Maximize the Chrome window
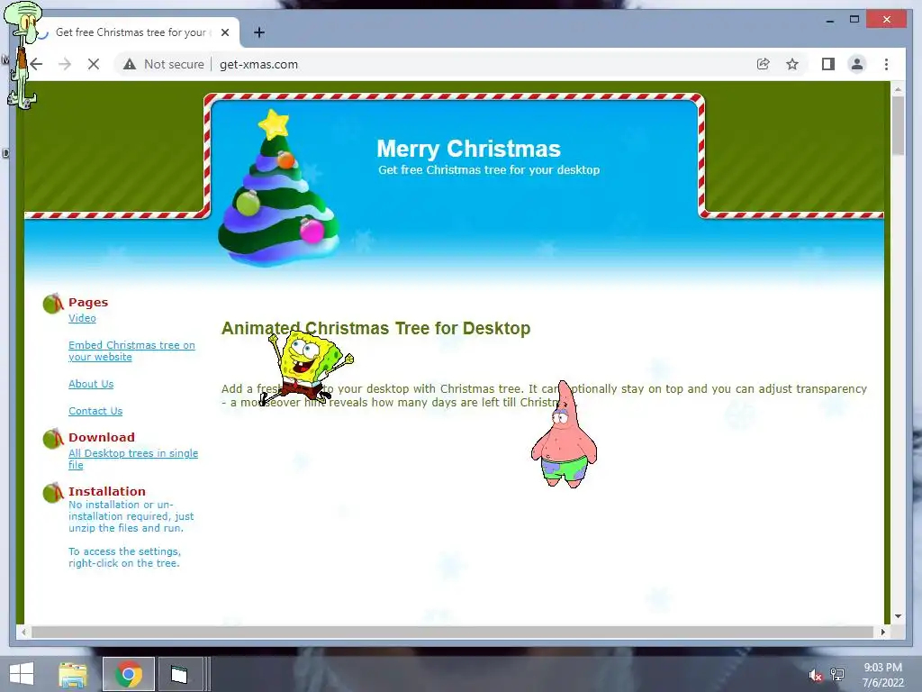 (854, 20)
